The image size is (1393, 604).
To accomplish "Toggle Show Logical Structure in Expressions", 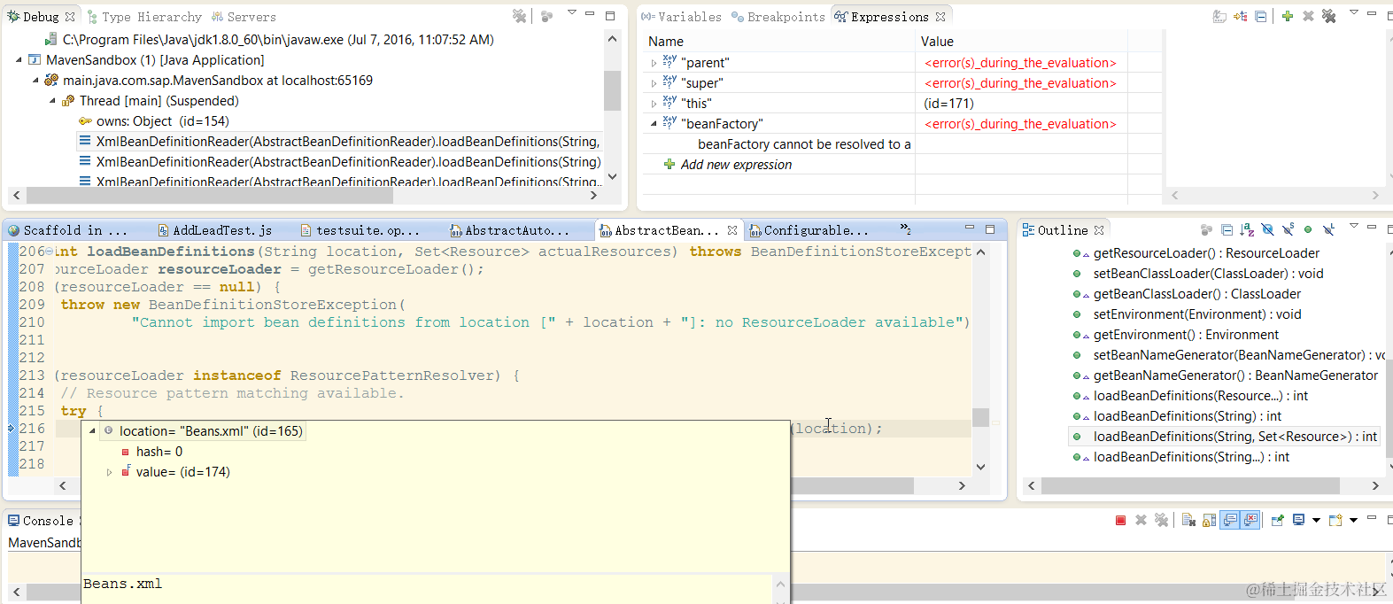I will pos(1240,16).
